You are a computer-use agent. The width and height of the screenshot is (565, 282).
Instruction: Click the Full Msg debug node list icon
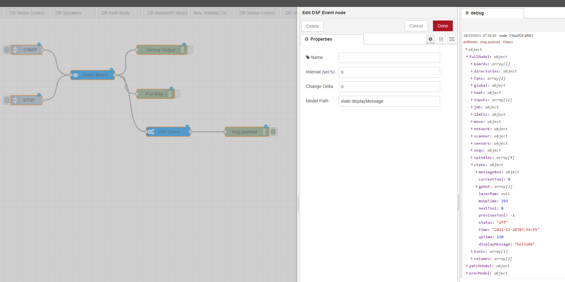coord(170,94)
